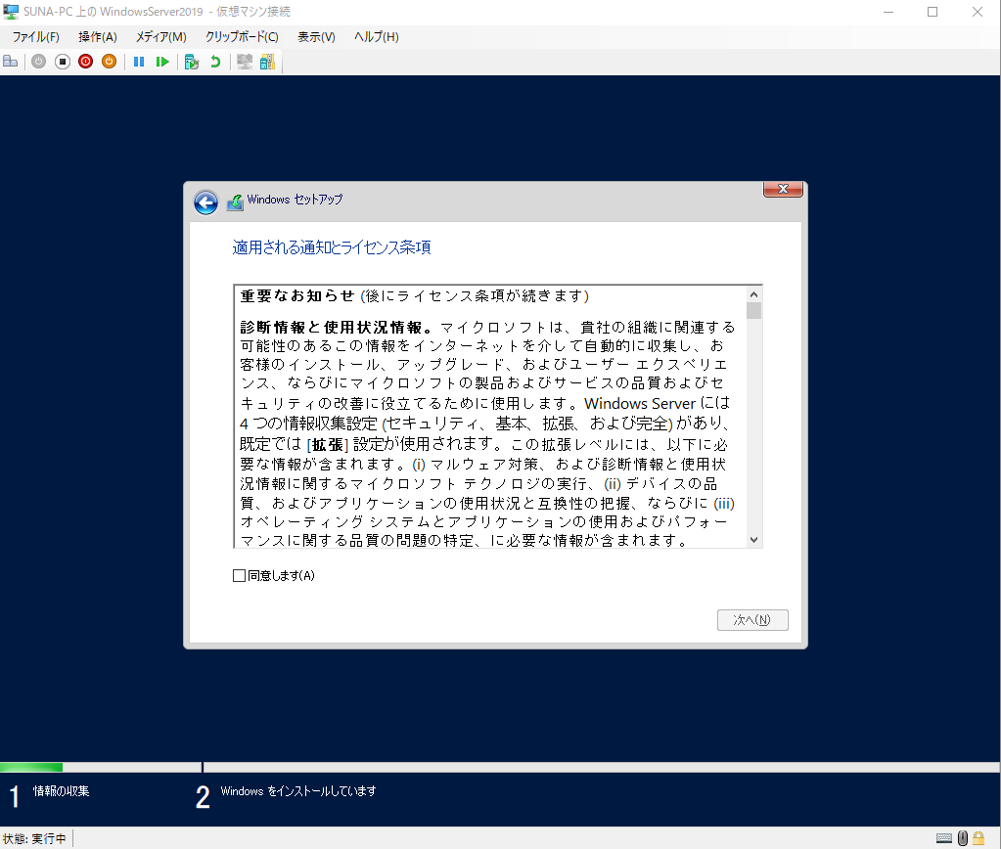Open the ファイル(F) menu

pos(36,37)
